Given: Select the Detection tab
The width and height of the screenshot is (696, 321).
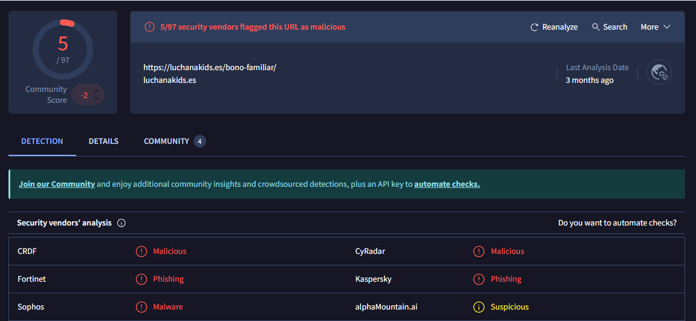Looking at the screenshot, I should (42, 141).
